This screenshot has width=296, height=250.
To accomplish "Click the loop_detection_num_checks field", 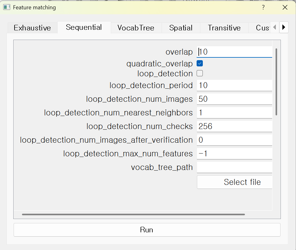I will [x=234, y=126].
